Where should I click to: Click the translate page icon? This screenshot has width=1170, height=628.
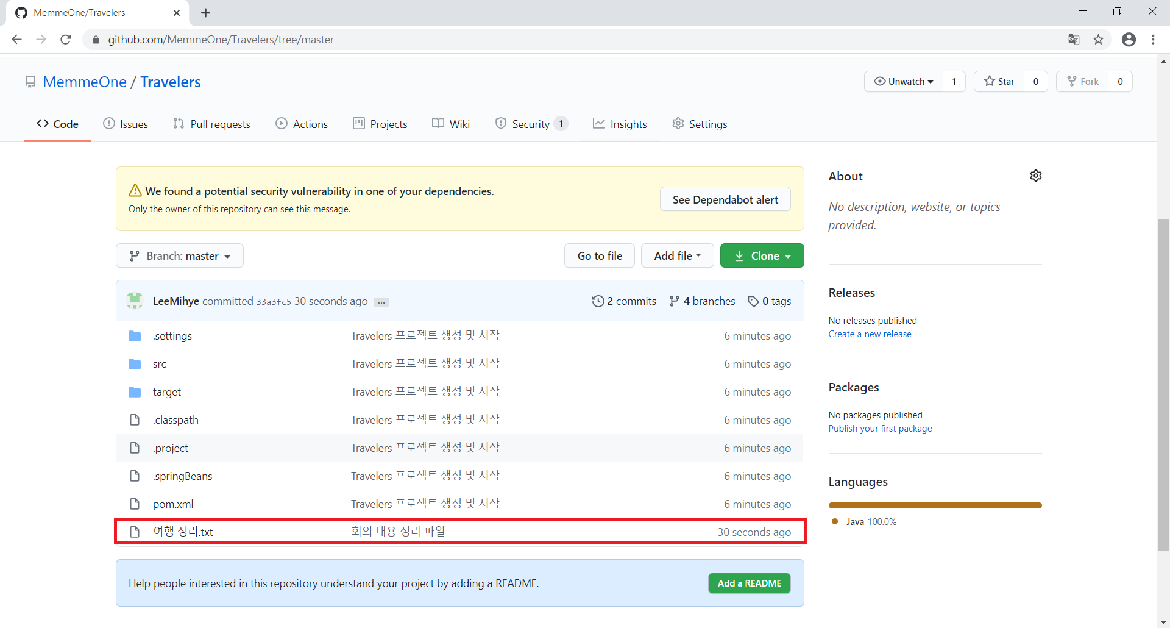coord(1074,40)
